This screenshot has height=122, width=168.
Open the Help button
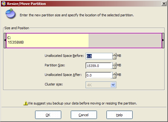click(119, 115)
